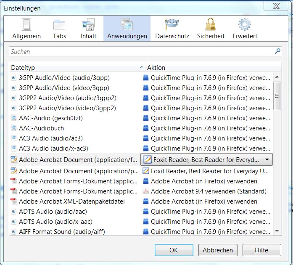Select Adobe Acrobat XML-Datenpaketdatei row

pyautogui.click(x=71, y=201)
